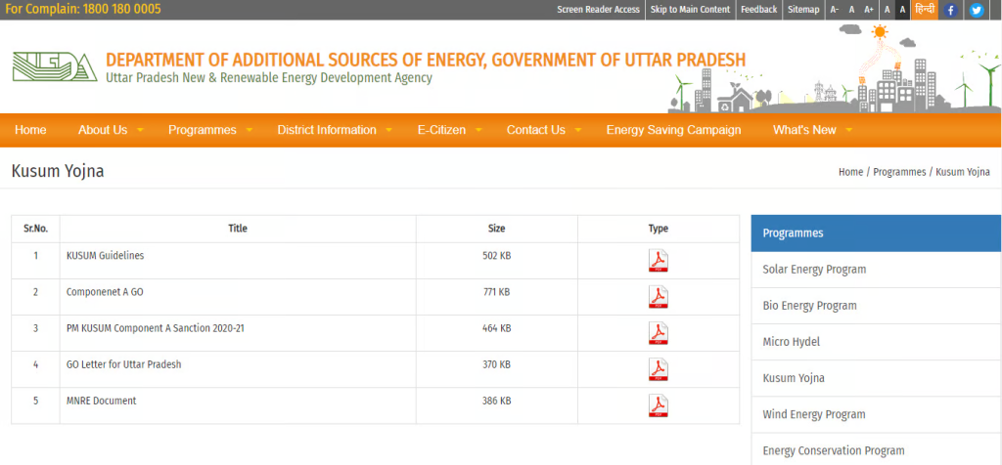Click PM KUSUM Component A Sanction 2020-21 text

156,328
